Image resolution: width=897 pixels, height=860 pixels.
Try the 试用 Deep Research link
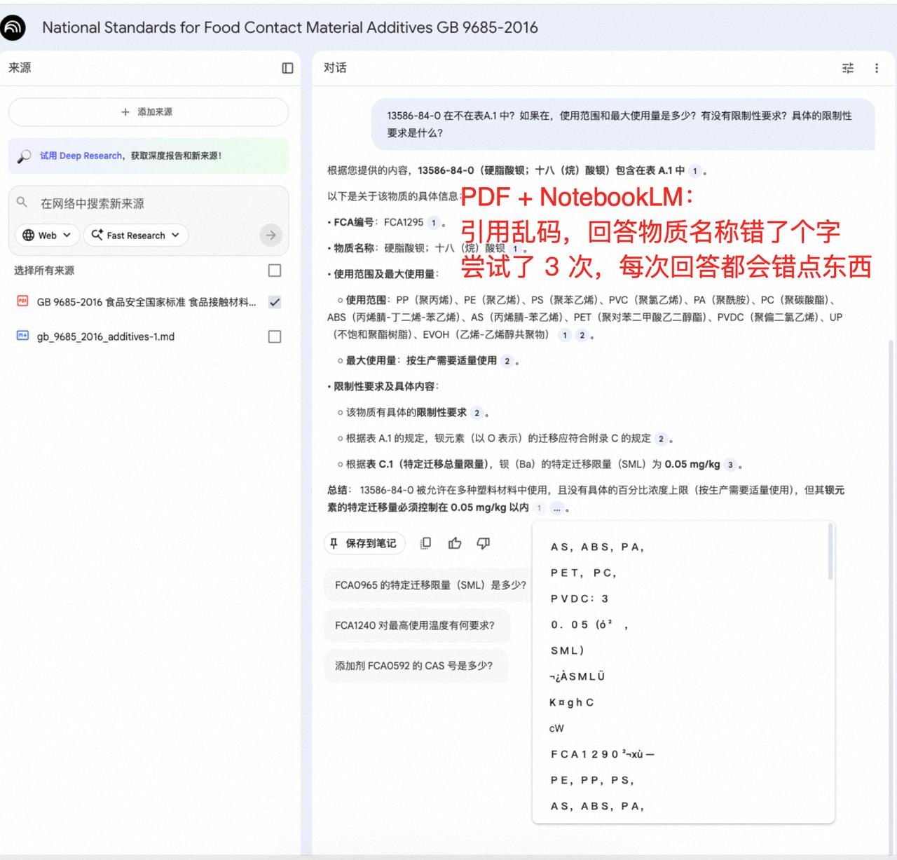point(81,156)
